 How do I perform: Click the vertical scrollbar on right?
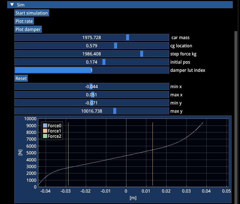click(x=236, y=118)
